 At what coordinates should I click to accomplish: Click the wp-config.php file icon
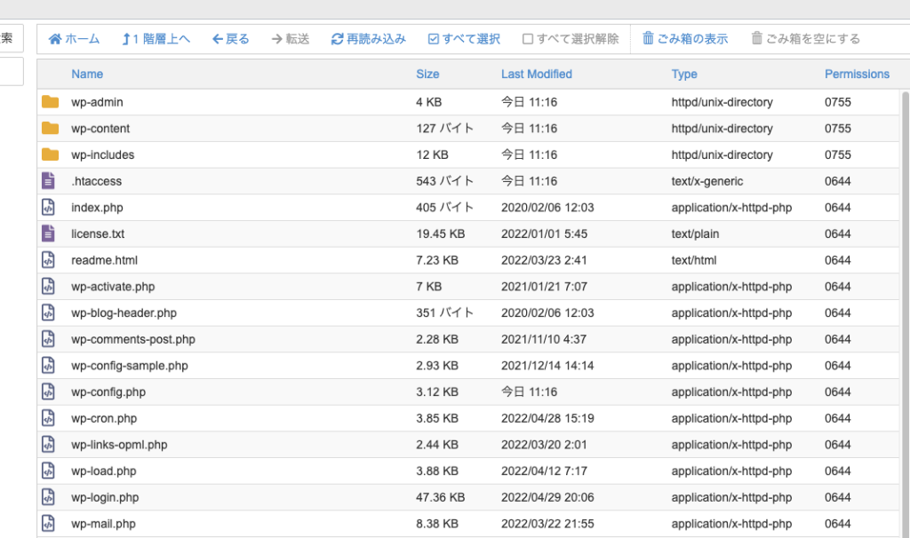[x=48, y=392]
